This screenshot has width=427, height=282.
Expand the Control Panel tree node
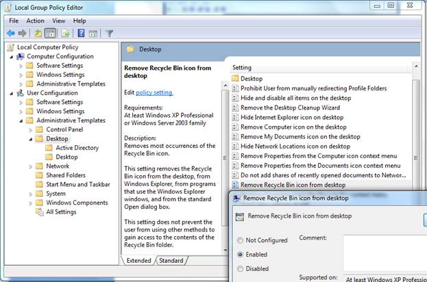[x=31, y=130]
